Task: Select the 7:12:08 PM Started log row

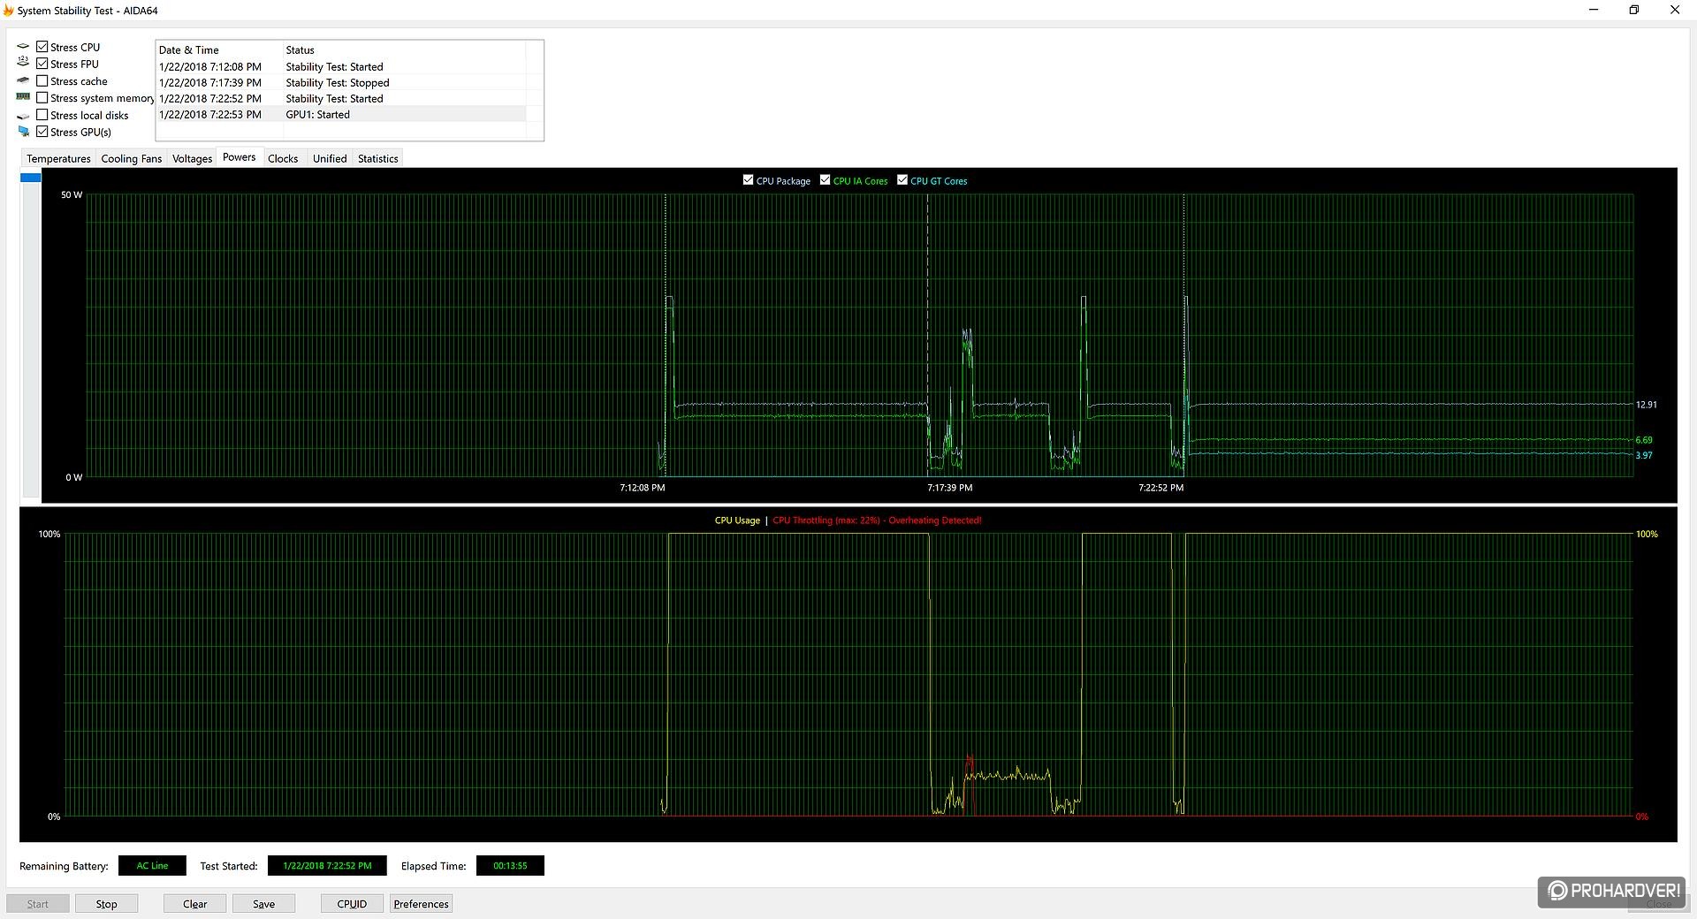Action: point(341,67)
